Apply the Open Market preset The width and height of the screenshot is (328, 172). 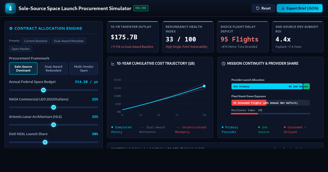(x=21, y=49)
